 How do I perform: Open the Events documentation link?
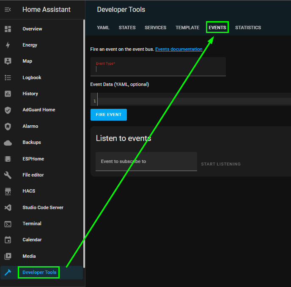tap(179, 49)
